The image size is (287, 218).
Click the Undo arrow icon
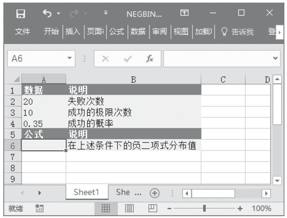(47, 14)
